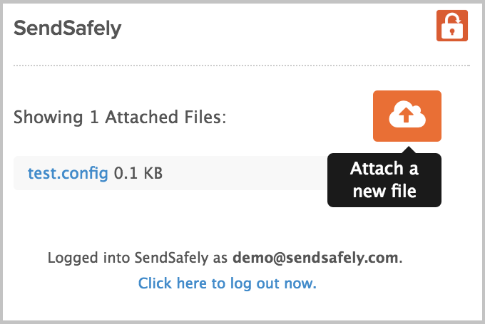485x324 pixels.
Task: Select the test.config attachment row
Action: coord(170,173)
